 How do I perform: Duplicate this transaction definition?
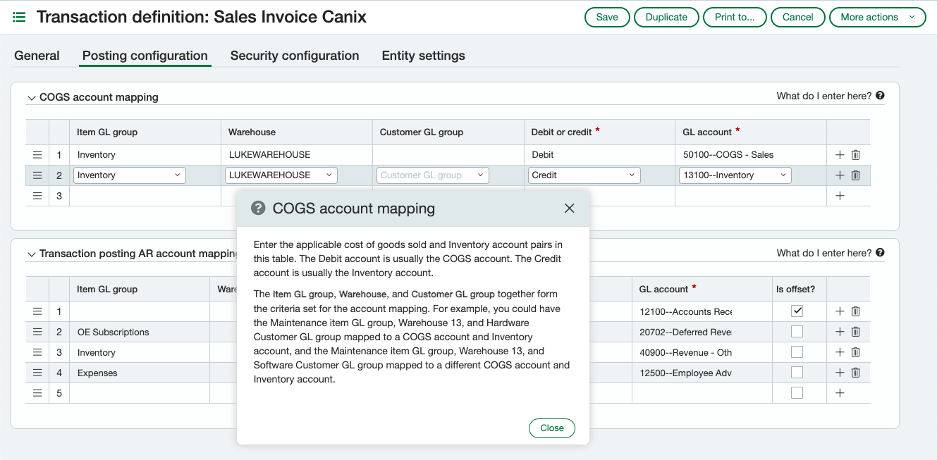click(666, 17)
